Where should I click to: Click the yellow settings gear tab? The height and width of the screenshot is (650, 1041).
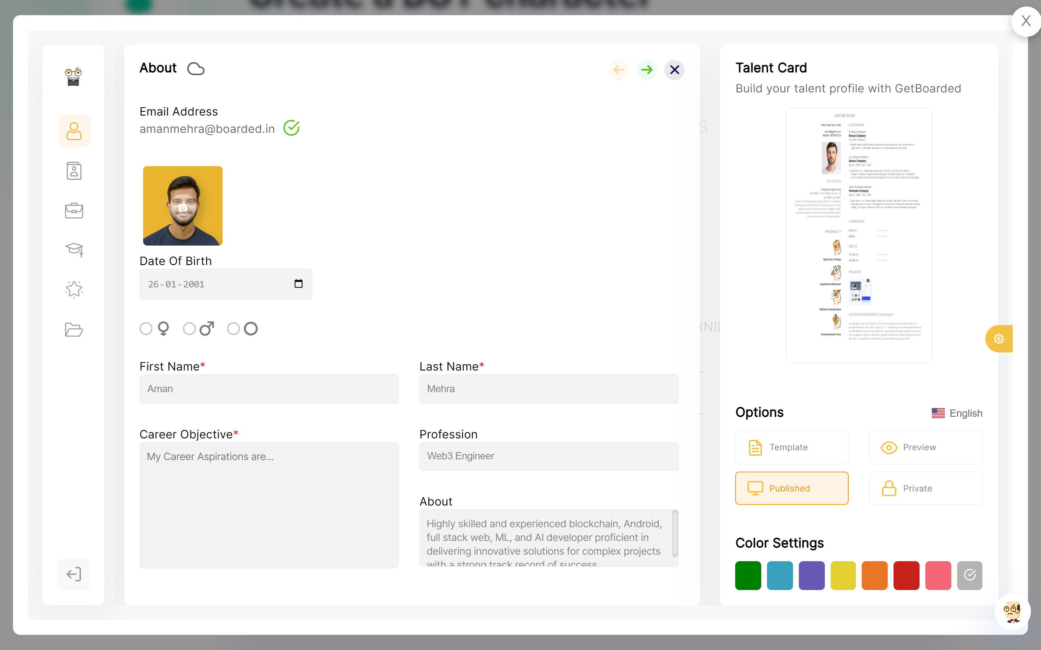point(999,339)
